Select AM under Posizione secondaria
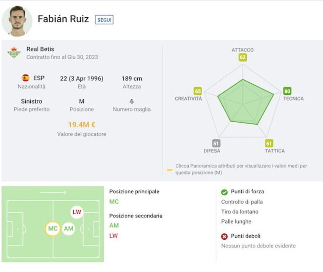The width and height of the screenshot is (323, 272). pyautogui.click(x=114, y=225)
